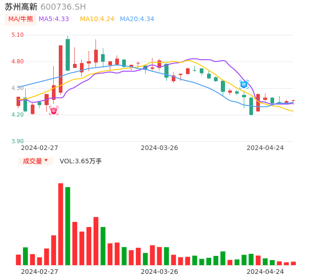Open the 成交量 indicator dropdown

[35, 161]
